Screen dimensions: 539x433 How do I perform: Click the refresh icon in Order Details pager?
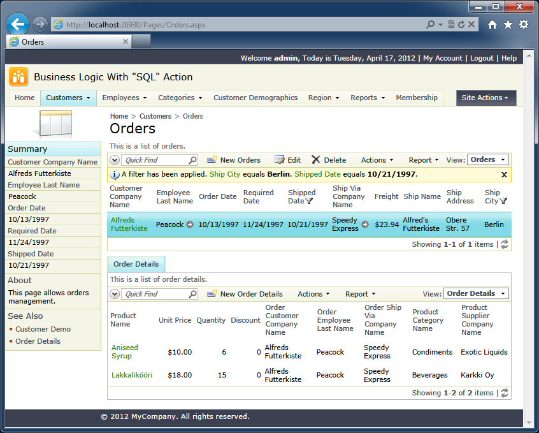(x=505, y=393)
